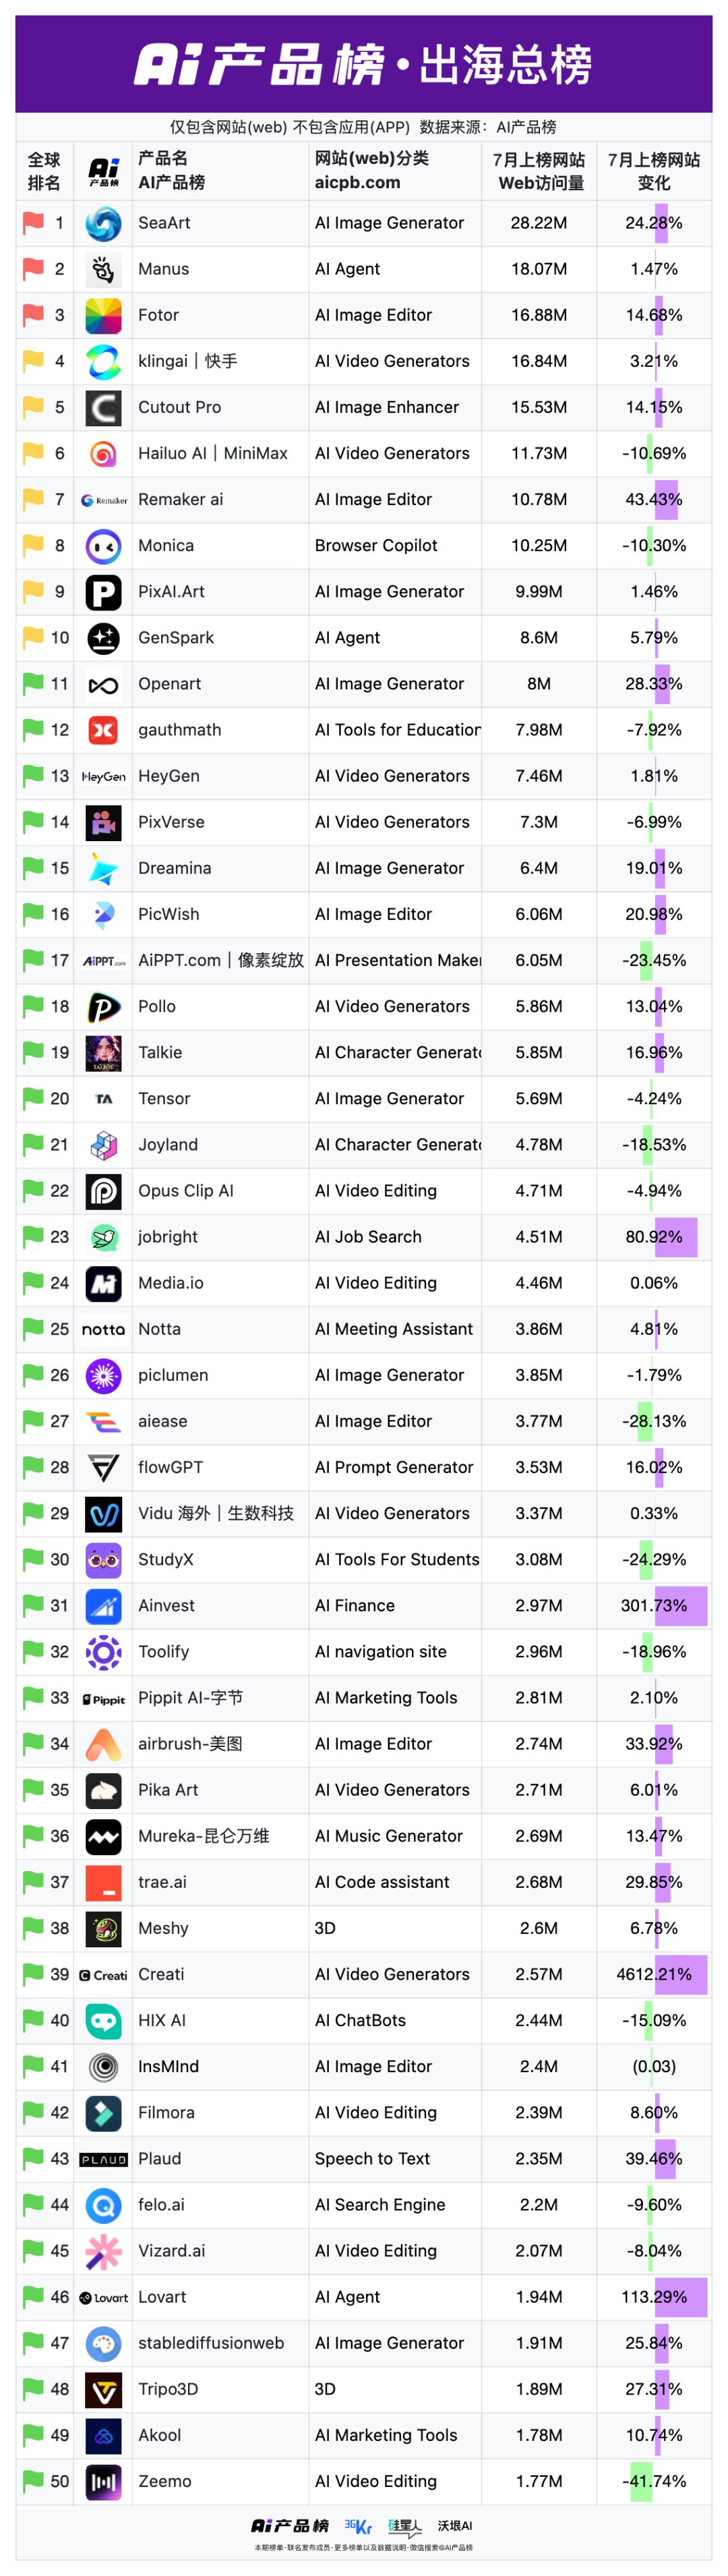
Task: Click the trae.ai red square icon
Action: 103,1882
